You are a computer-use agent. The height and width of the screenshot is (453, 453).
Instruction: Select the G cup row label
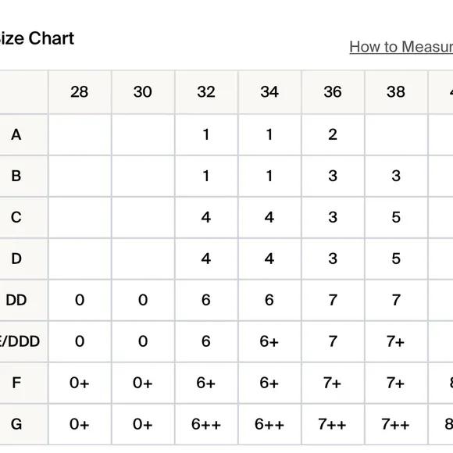tap(16, 424)
